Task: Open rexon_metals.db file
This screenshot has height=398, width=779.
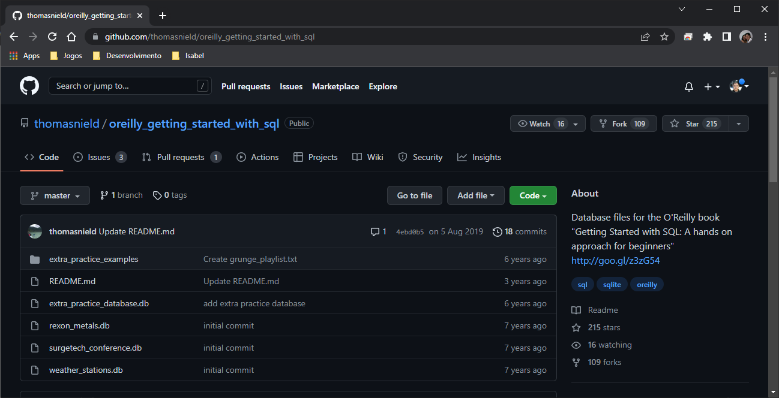Action: [79, 325]
